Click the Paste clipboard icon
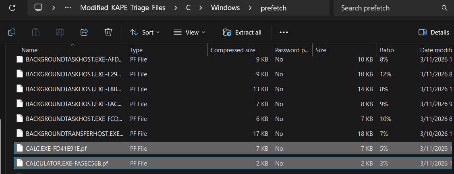The width and height of the screenshot is (454, 174). click(x=36, y=33)
